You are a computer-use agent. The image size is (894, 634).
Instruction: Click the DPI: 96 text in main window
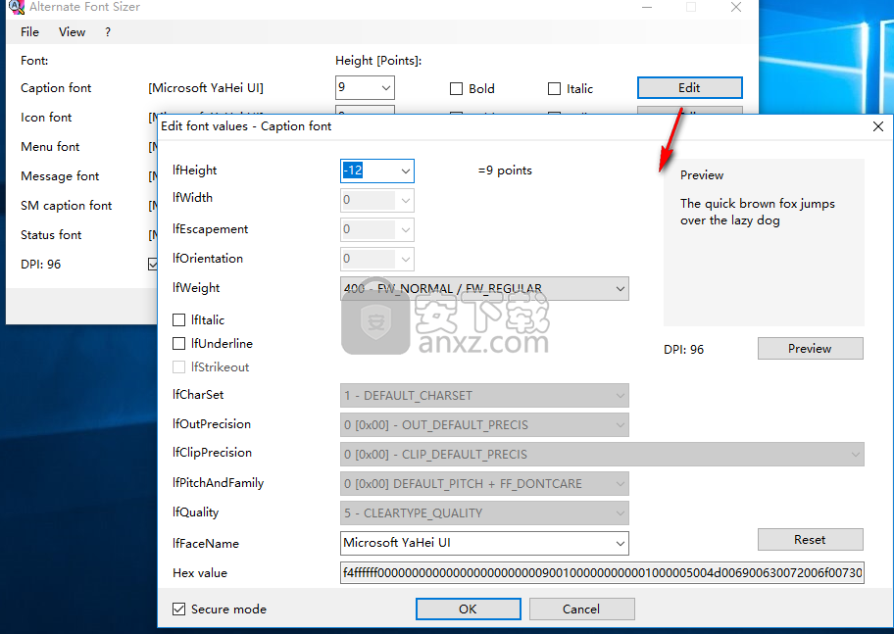[40, 264]
